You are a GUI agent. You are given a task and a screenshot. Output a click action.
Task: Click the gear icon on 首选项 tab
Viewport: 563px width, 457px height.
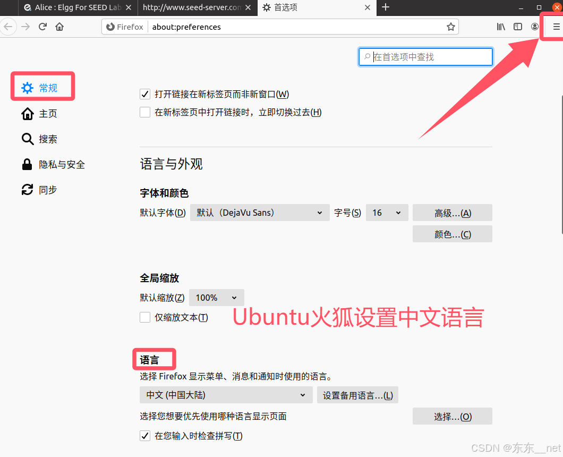pos(267,7)
